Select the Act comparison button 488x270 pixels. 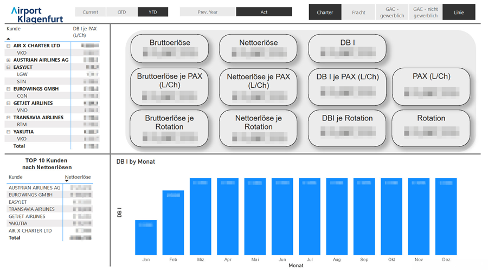(264, 12)
